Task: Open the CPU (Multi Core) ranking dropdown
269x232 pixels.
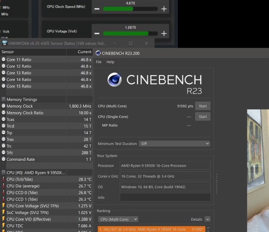Action: (118, 219)
